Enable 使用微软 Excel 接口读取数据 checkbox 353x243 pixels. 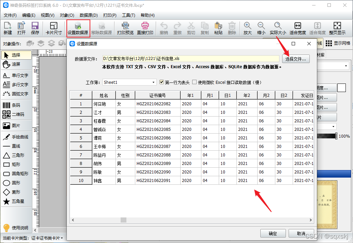[x=195, y=82]
